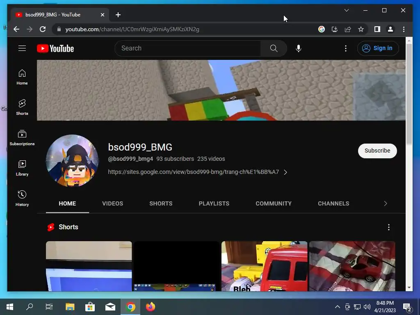The image size is (420, 315).
Task: Open Task View on taskbar
Action: [49, 307]
